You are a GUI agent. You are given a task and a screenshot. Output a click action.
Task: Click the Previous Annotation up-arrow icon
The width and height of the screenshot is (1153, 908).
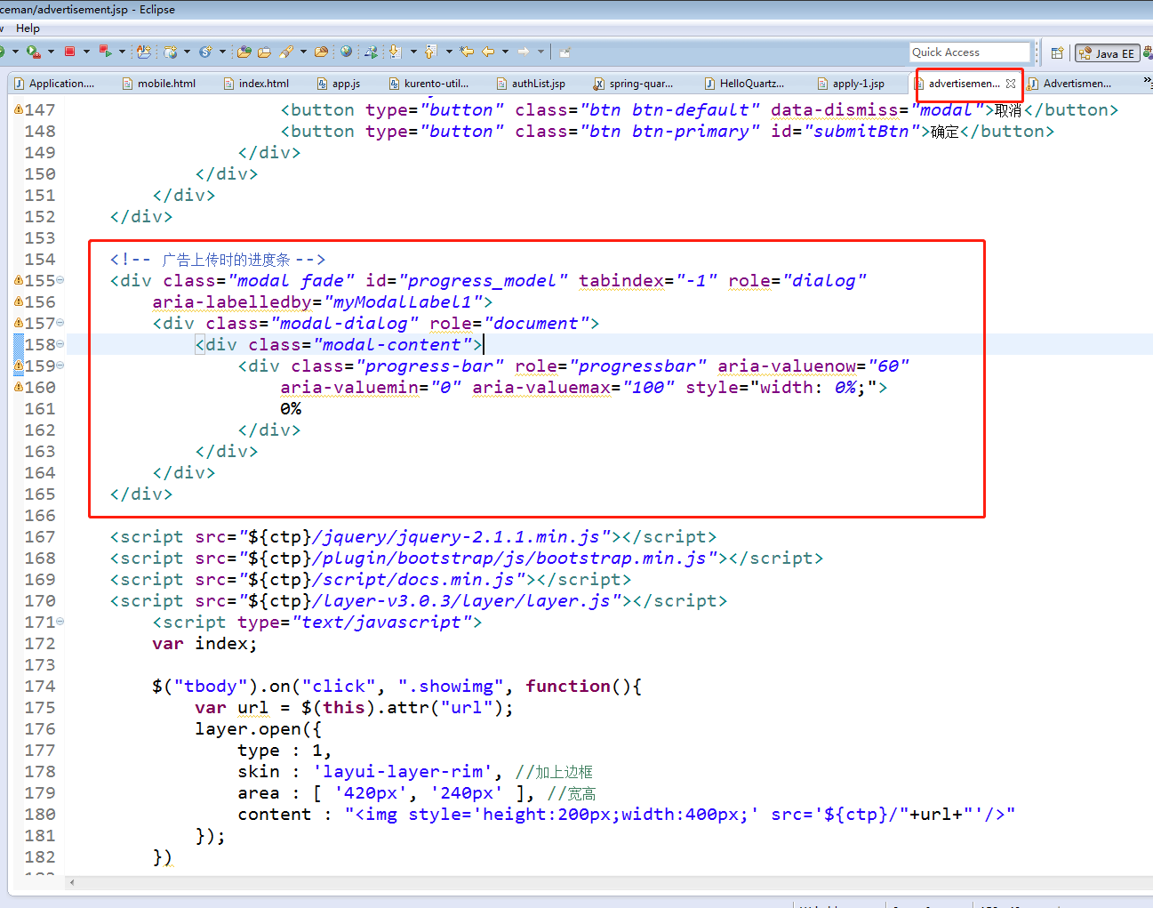point(430,52)
